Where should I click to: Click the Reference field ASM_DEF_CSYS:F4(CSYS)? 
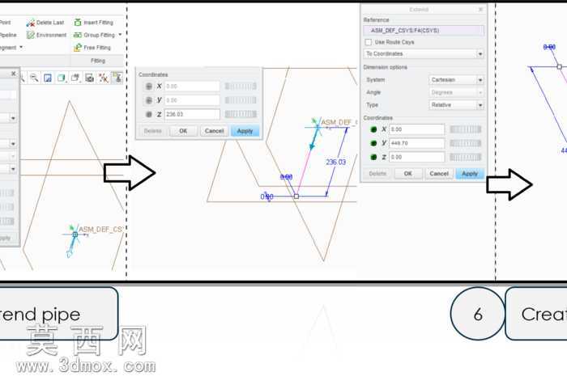(424, 31)
